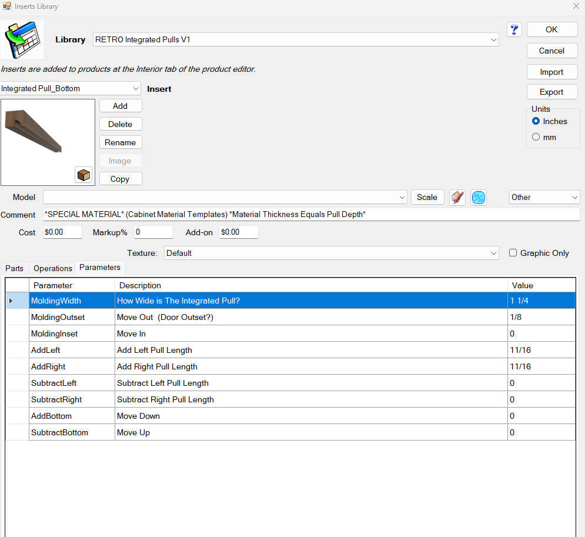Select the MoldingWidth parameter cell
The width and height of the screenshot is (585, 537).
72,301
